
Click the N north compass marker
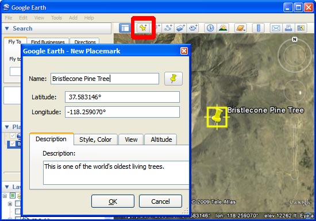(x=294, y=39)
